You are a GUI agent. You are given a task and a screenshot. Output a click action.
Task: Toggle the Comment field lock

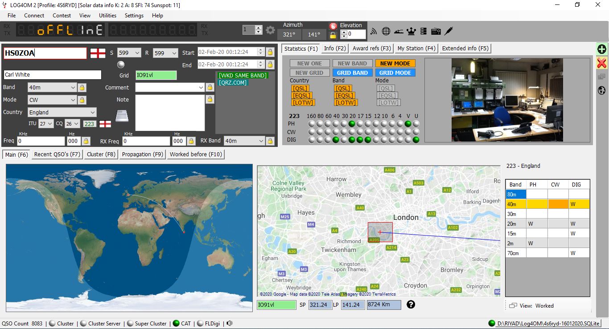pos(210,88)
